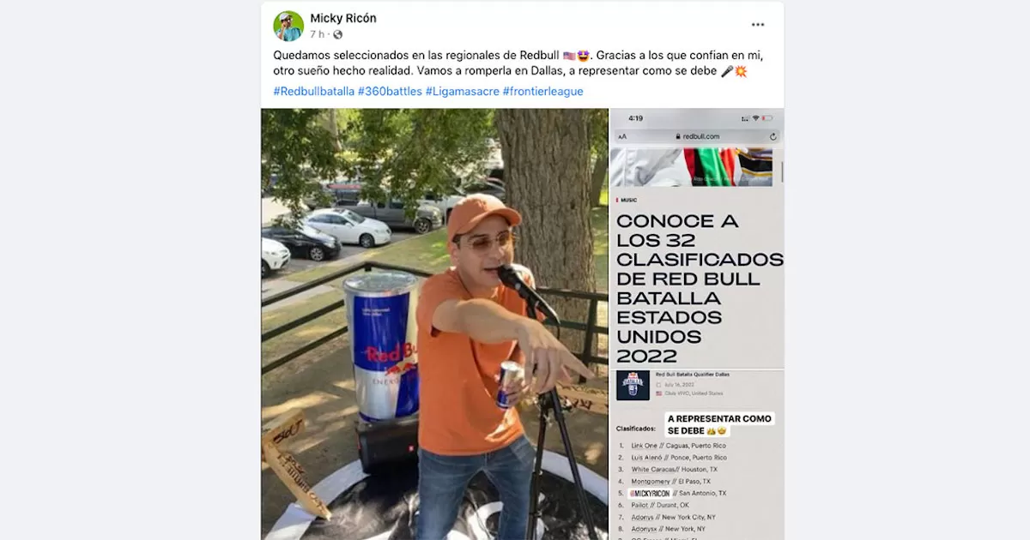Open Micky Ricón's profile picture avatar

tap(288, 26)
